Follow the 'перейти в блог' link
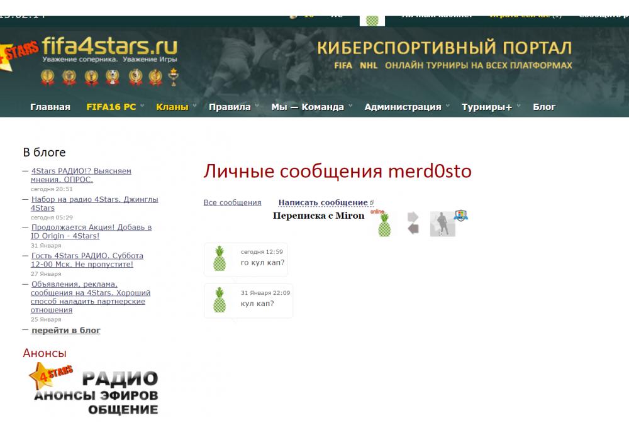The width and height of the screenshot is (629, 440). point(66,331)
